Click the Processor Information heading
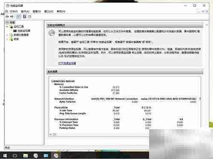Image resolution: width=213 pixels, height=159 pixels. pos(66,119)
